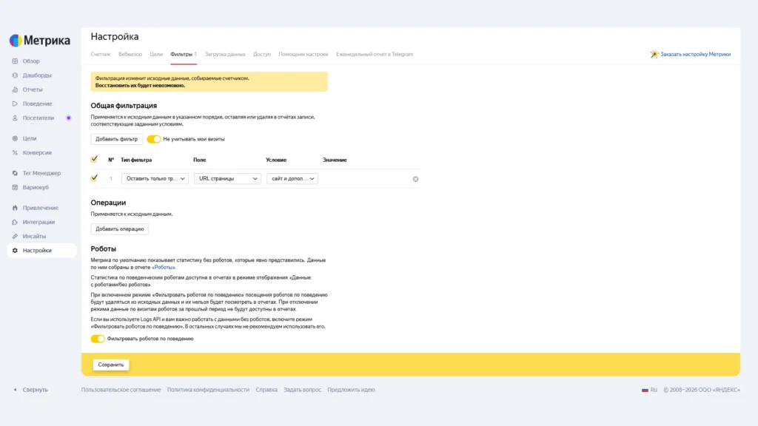
Task: Open Пользовательское соглашение footer link
Action: coord(121,390)
